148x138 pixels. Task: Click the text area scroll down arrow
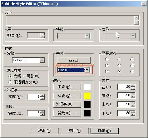(x=136, y=23)
